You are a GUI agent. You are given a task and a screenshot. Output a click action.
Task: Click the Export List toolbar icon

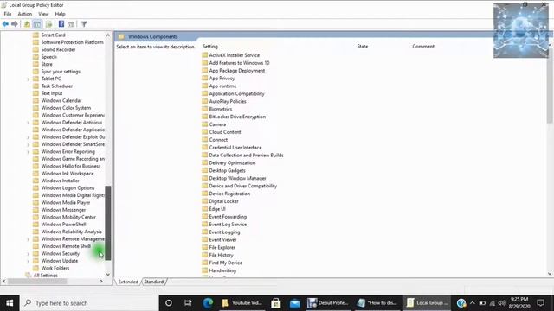pyautogui.click(x=48, y=24)
